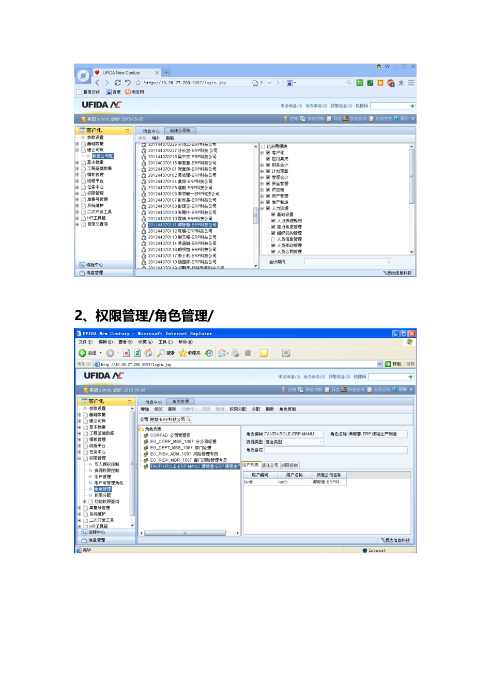Collapse 人力资源 module tree node
This screenshot has width=491, height=695.
pos(262,208)
